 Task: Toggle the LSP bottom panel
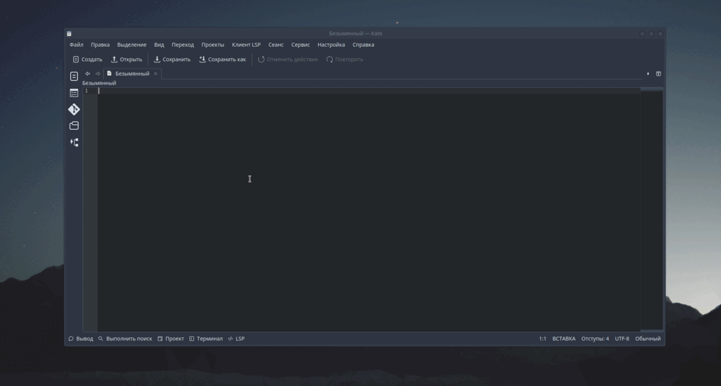(x=236, y=339)
